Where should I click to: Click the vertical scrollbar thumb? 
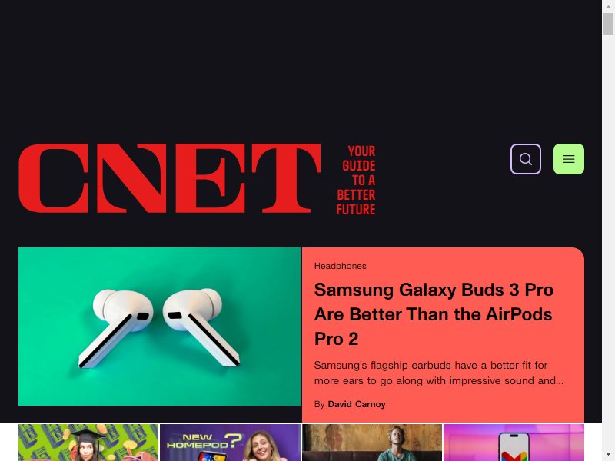[608, 24]
